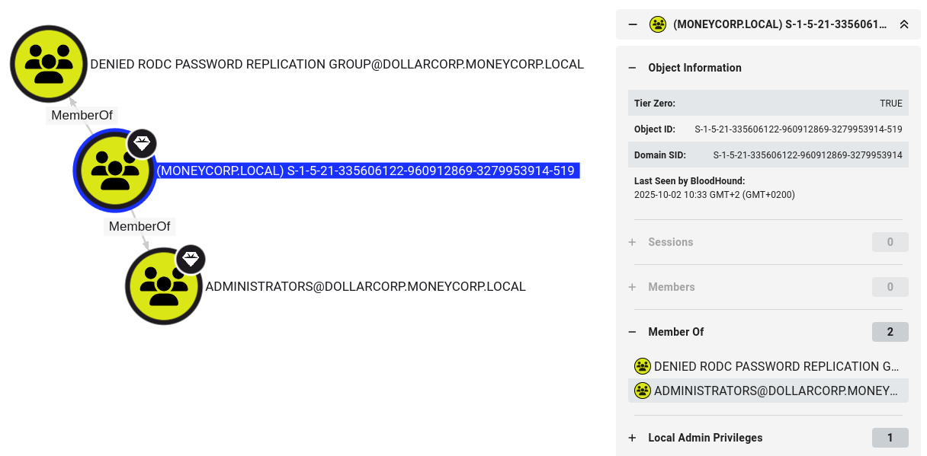Collapse the Object Information section

tap(632, 68)
